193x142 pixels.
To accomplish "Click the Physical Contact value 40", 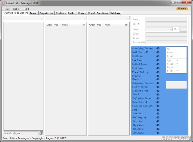I will click(158, 106).
